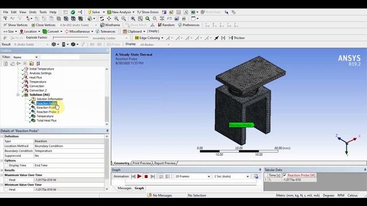
Task: Click the Thicken edge icon
Action: 231,38
